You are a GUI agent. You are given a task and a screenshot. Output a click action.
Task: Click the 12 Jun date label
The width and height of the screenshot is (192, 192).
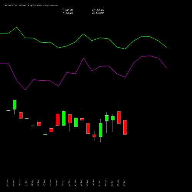[x=32, y=183]
